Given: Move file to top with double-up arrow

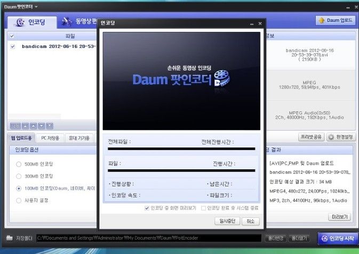Looking at the screenshot, I should (26, 126).
